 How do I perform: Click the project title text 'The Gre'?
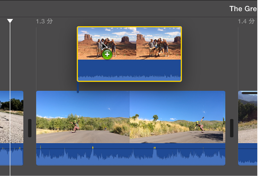pos(243,9)
